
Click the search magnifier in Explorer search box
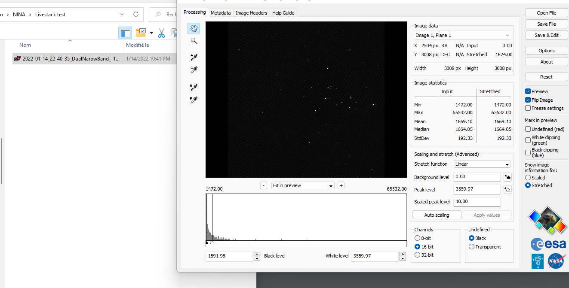[159, 14]
